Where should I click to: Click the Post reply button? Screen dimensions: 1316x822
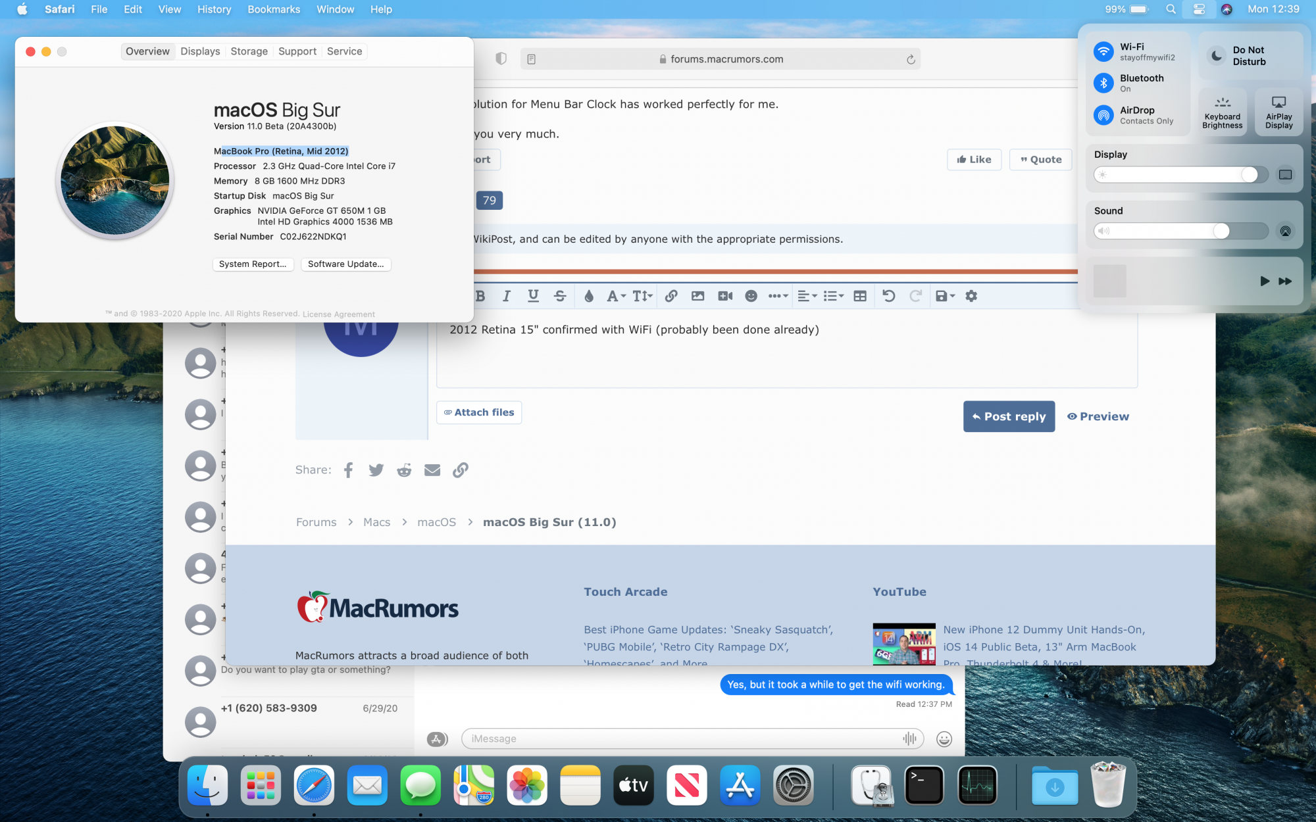(x=1009, y=416)
